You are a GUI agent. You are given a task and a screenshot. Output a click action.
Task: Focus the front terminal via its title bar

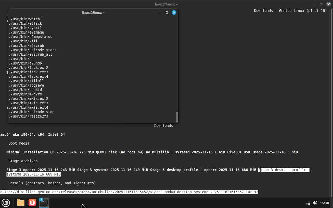pyautogui.click(x=93, y=12)
